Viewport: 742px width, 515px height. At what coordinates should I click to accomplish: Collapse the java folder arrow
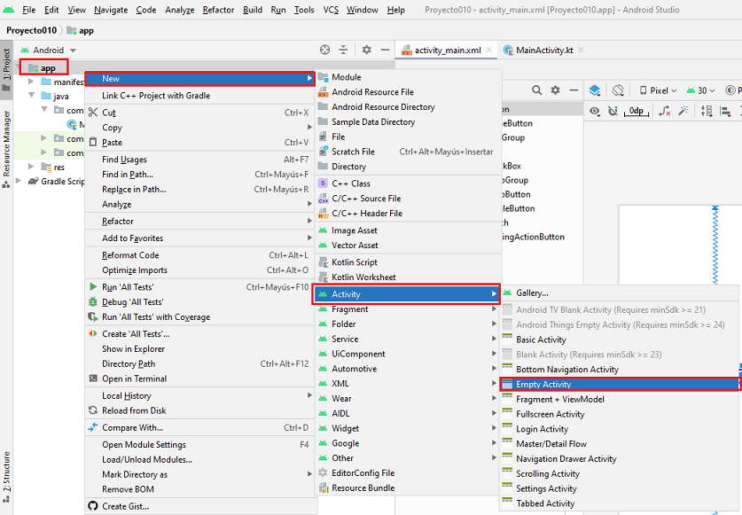[x=31, y=95]
